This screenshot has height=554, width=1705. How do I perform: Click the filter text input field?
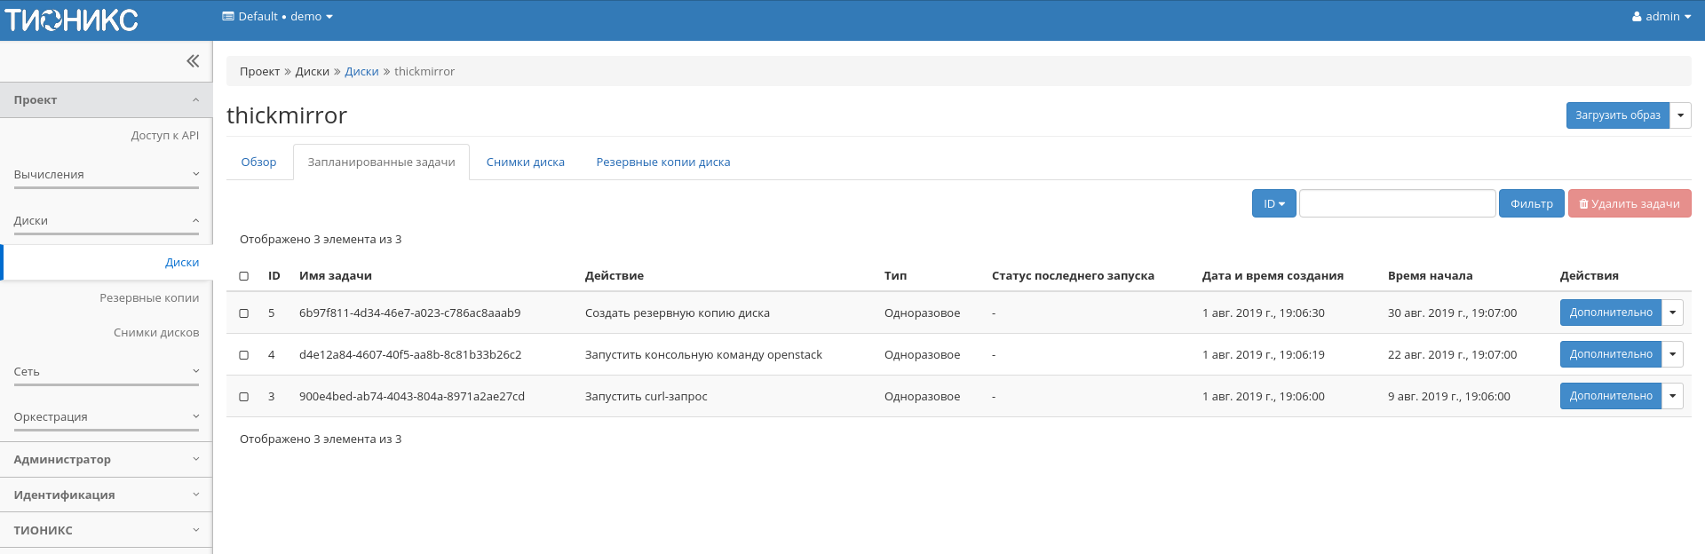click(x=1397, y=204)
